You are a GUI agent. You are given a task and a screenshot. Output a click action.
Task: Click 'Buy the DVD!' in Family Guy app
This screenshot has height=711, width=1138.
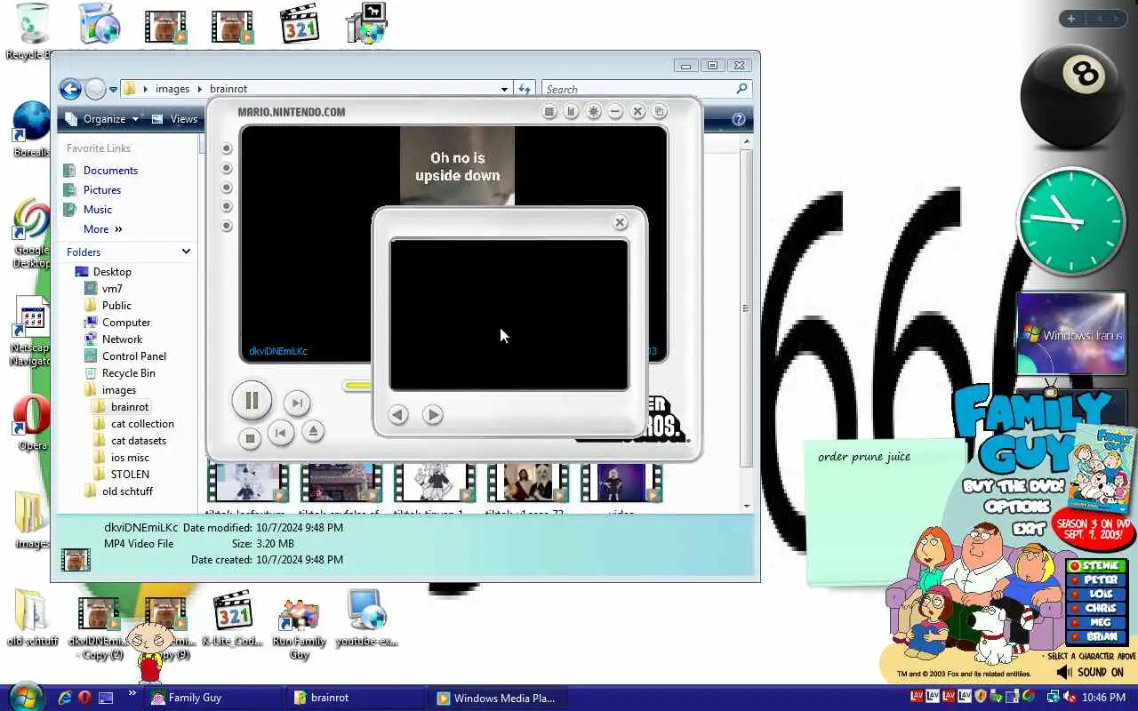tap(1015, 486)
